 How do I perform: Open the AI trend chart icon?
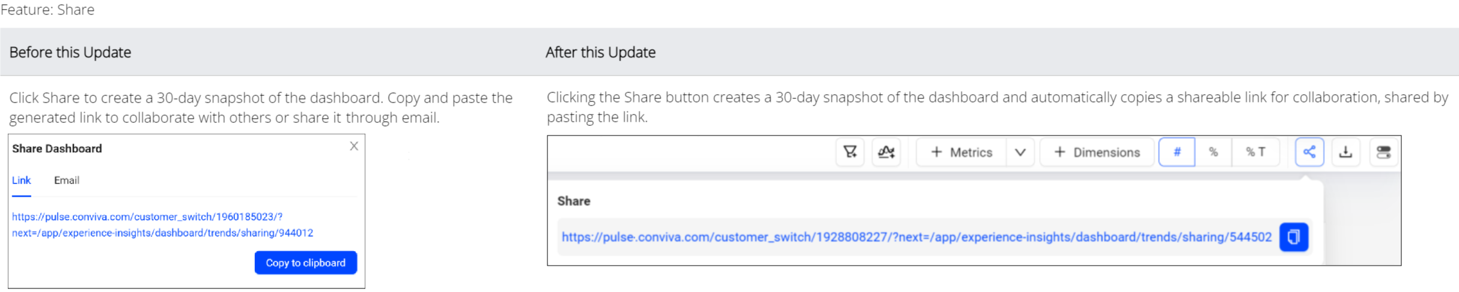point(886,152)
